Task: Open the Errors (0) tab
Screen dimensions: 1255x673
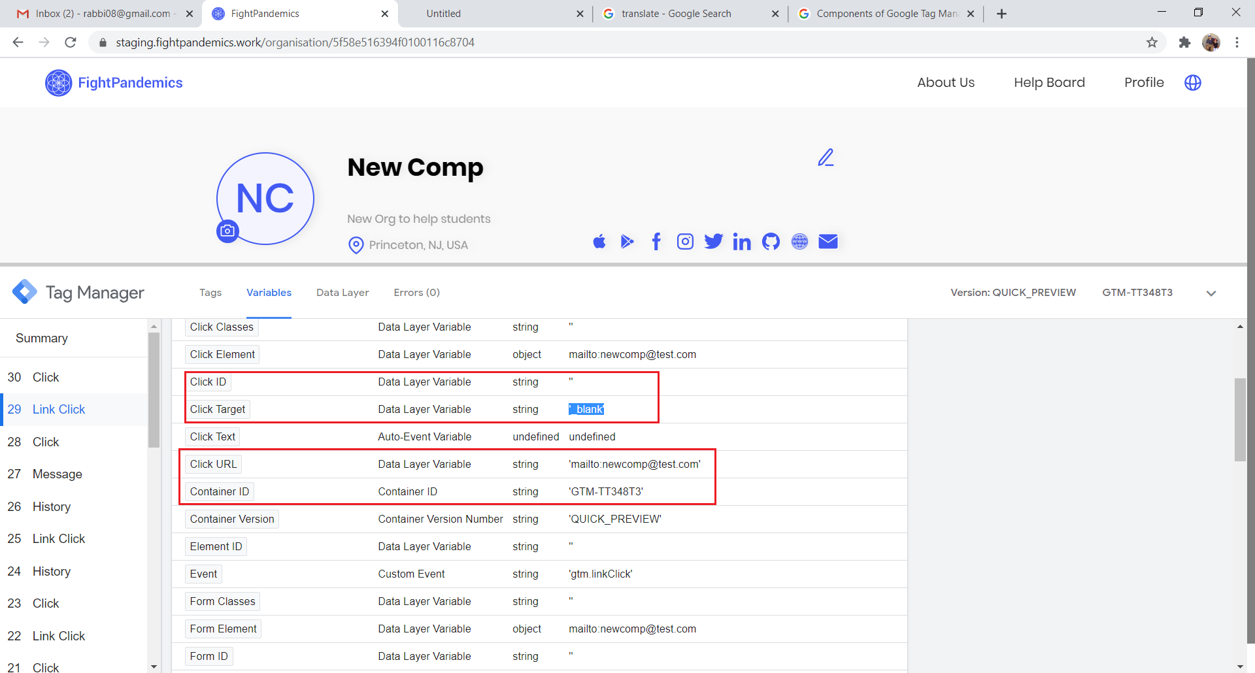Action: point(416,293)
